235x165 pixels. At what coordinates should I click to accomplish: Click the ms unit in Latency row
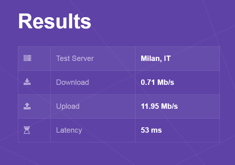pos(157,130)
